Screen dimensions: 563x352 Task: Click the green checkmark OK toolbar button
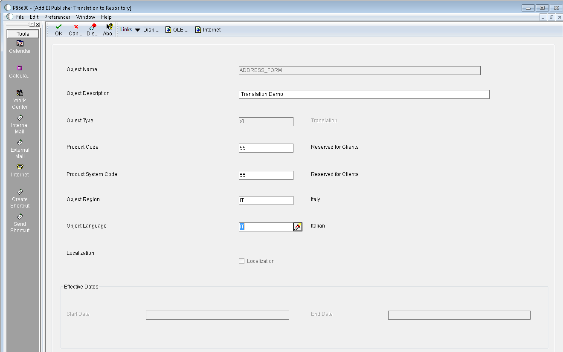tap(59, 29)
